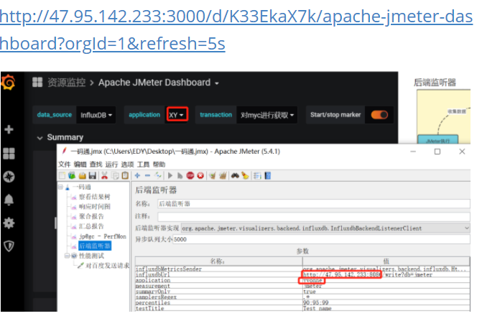Click JMeter Search binoculars icon

click(235, 175)
